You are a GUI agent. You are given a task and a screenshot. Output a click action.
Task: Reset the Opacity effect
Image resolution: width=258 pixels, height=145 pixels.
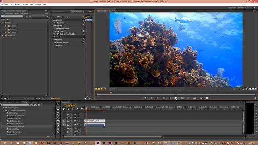tap(83, 25)
